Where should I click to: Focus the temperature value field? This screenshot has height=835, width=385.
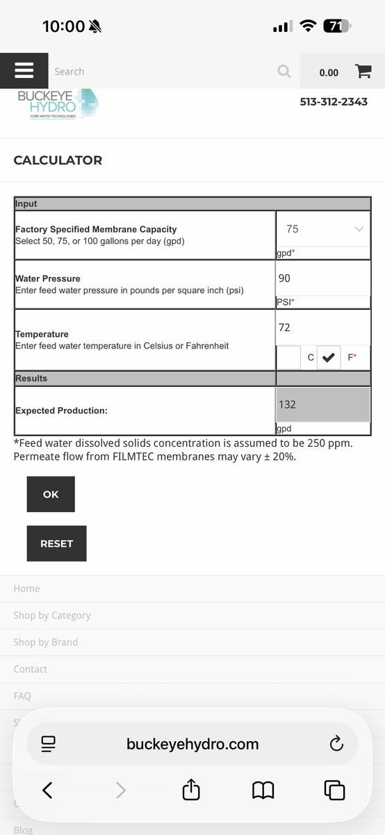pyautogui.click(x=323, y=328)
